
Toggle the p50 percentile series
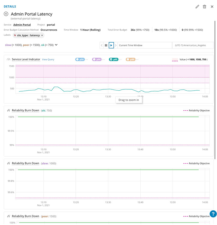tap(80, 59)
